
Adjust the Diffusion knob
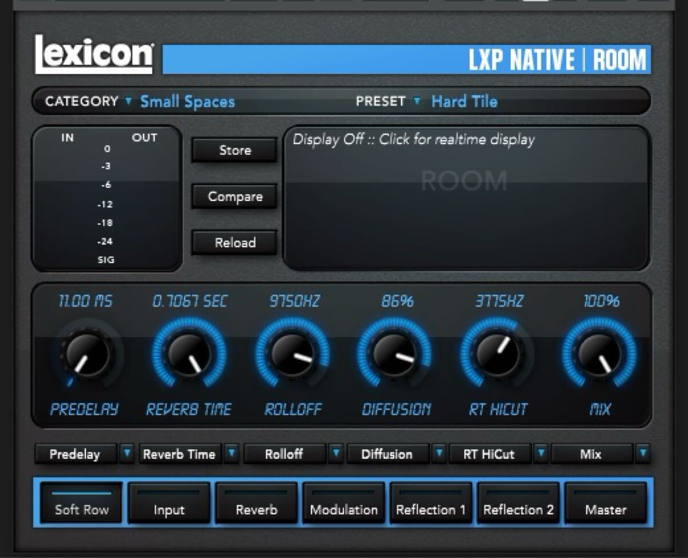coord(394,355)
